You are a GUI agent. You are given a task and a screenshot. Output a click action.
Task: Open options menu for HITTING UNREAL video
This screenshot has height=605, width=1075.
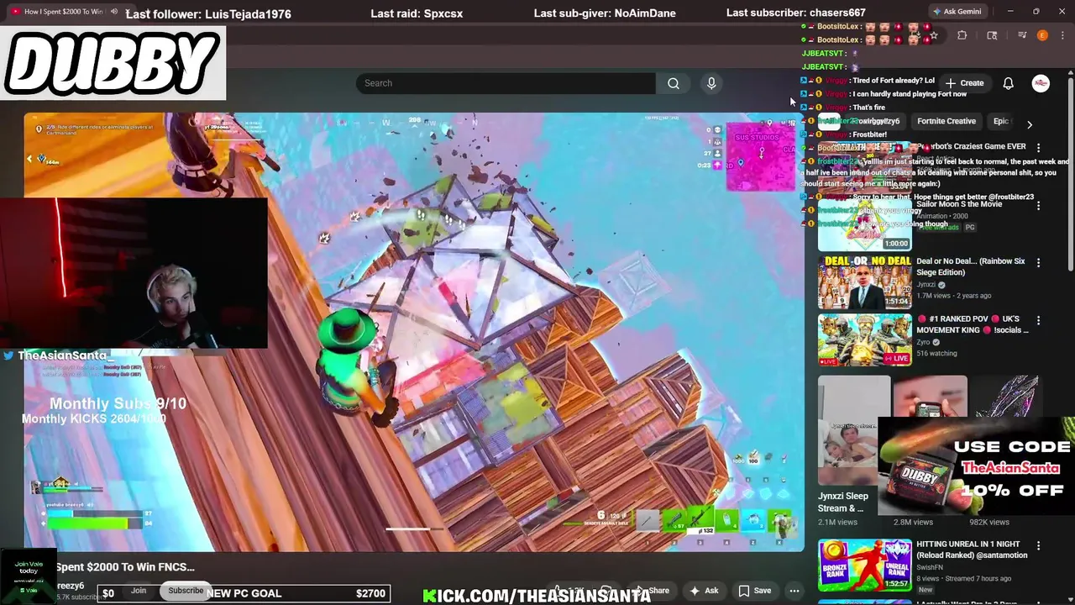[x=1039, y=546]
